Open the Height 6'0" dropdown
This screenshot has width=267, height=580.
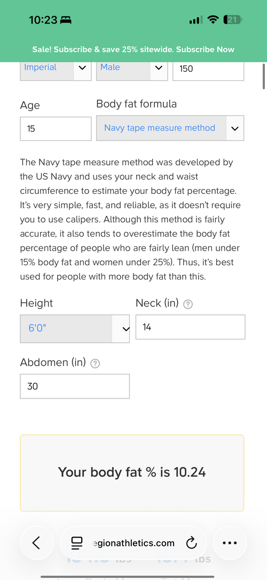point(75,329)
